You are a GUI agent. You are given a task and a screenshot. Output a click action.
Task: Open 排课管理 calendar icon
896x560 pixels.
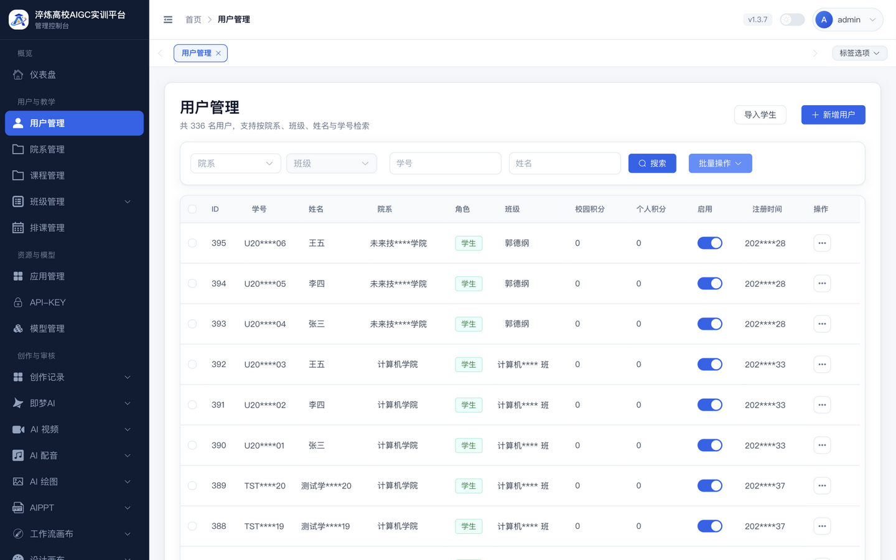(x=18, y=228)
